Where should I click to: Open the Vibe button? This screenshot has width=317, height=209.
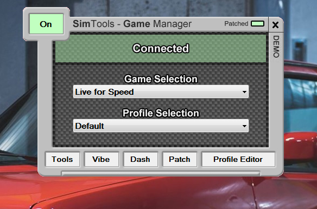pyautogui.click(x=102, y=159)
